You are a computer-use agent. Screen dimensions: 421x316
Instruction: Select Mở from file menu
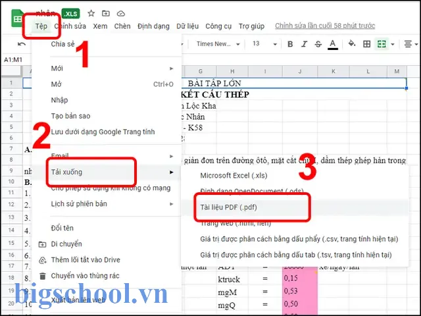[107, 84]
